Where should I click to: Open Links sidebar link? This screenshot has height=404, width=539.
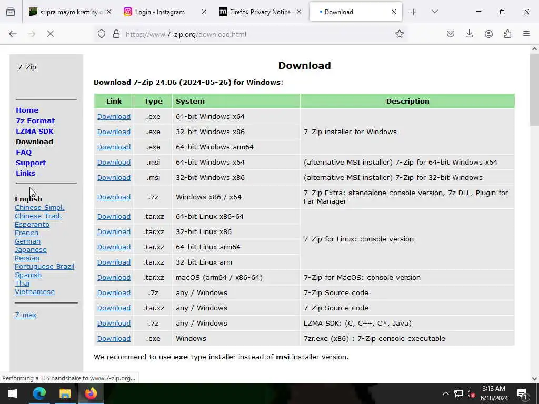pos(25,173)
